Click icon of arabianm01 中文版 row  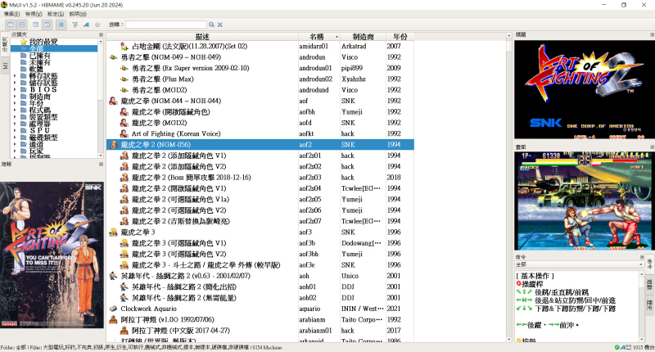[x=124, y=331]
